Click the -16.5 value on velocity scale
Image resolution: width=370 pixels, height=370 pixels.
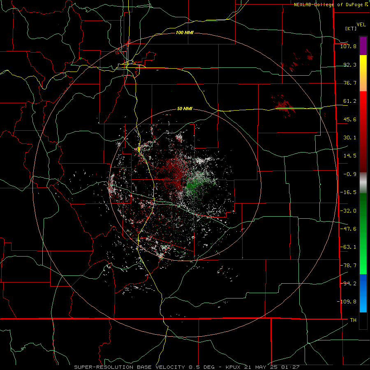coord(348,192)
